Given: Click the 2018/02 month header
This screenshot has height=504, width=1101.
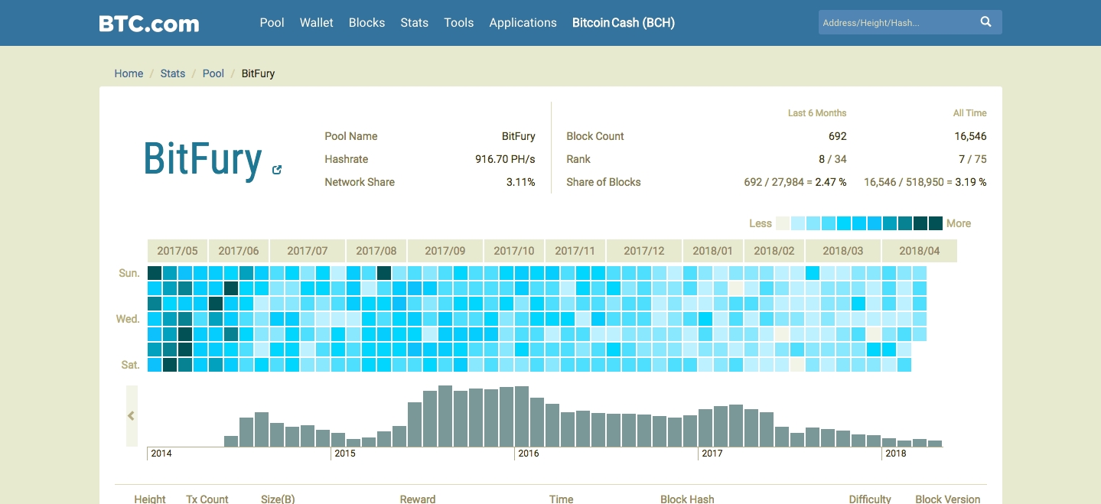Looking at the screenshot, I should click(x=774, y=251).
